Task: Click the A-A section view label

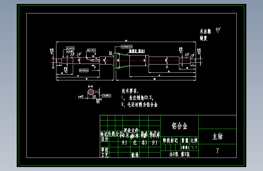Action: click(x=90, y=86)
